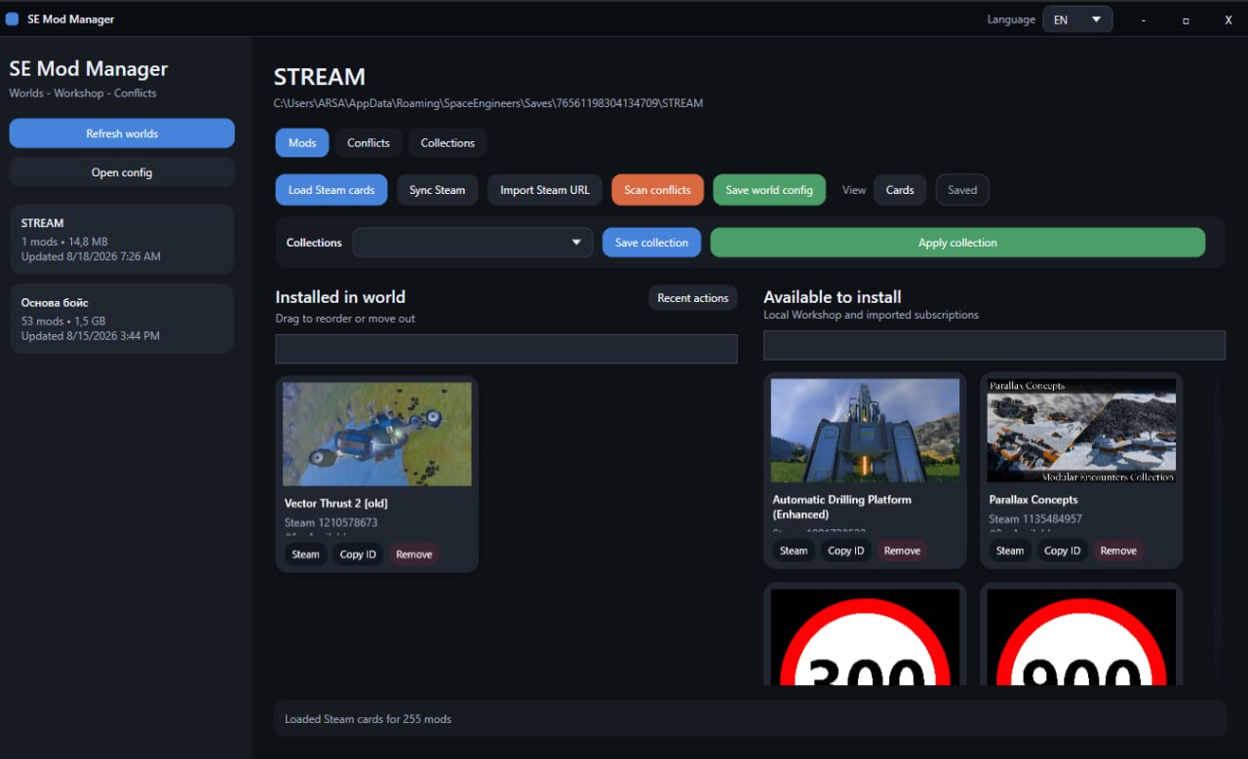This screenshot has height=759, width=1248.
Task: Click the available mods list scrollbar
Action: tap(1216, 528)
